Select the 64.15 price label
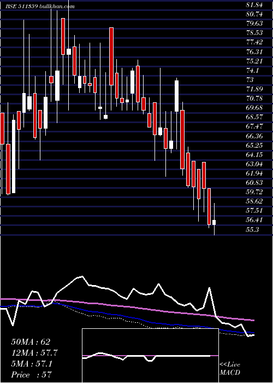 pos(254,155)
